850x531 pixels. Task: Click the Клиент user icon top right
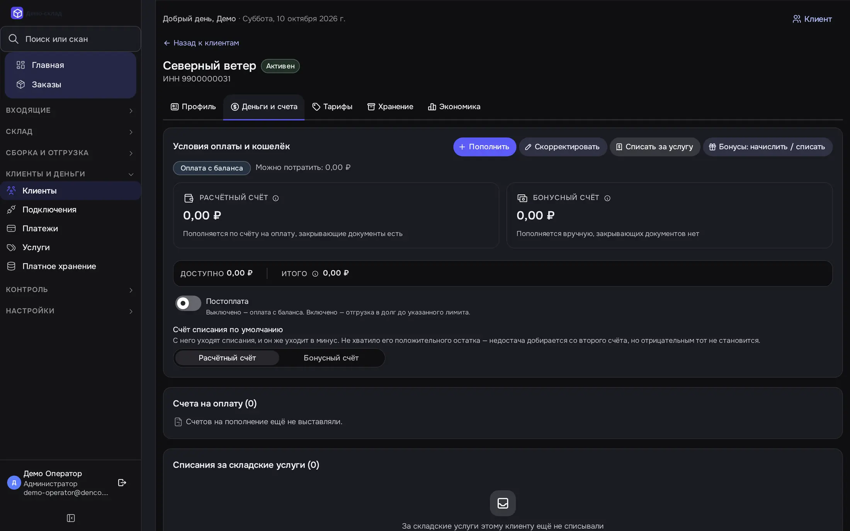[797, 19]
